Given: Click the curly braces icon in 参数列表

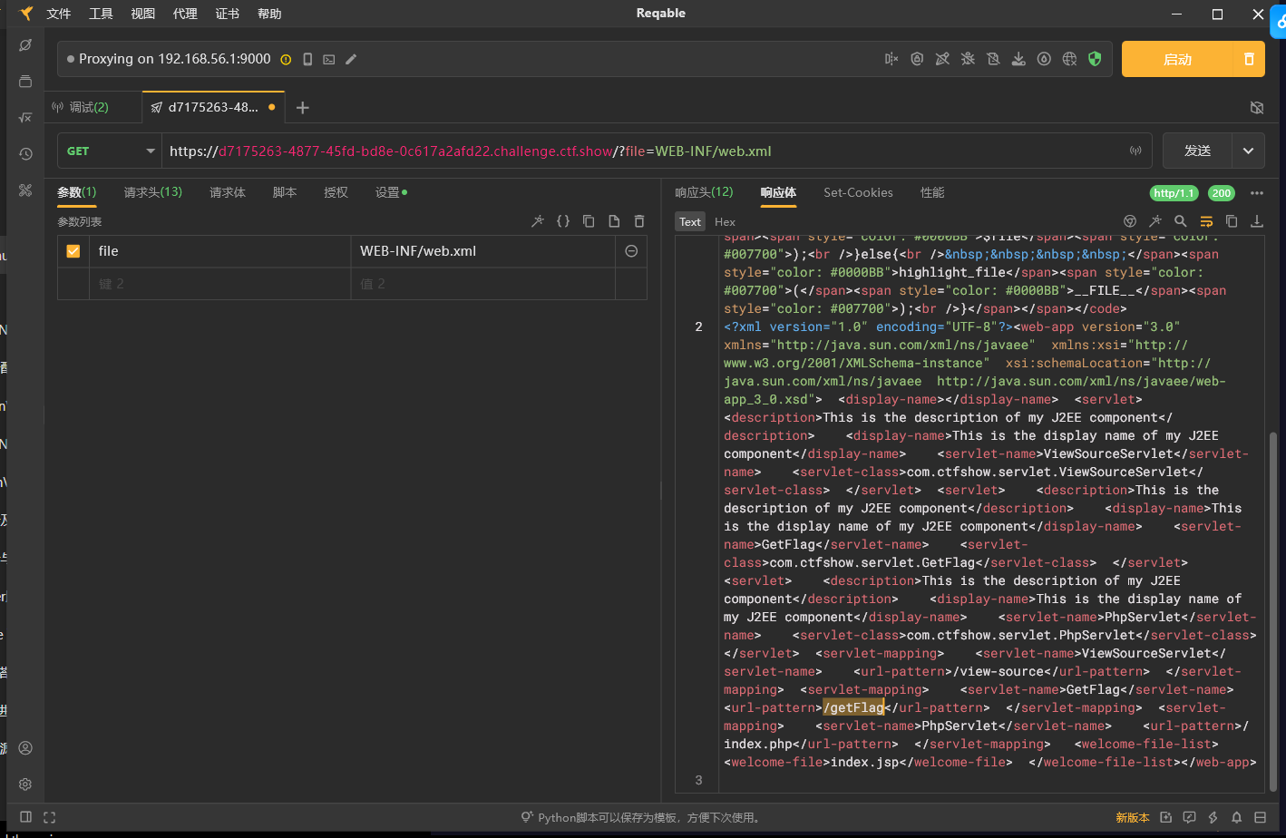Looking at the screenshot, I should [563, 221].
